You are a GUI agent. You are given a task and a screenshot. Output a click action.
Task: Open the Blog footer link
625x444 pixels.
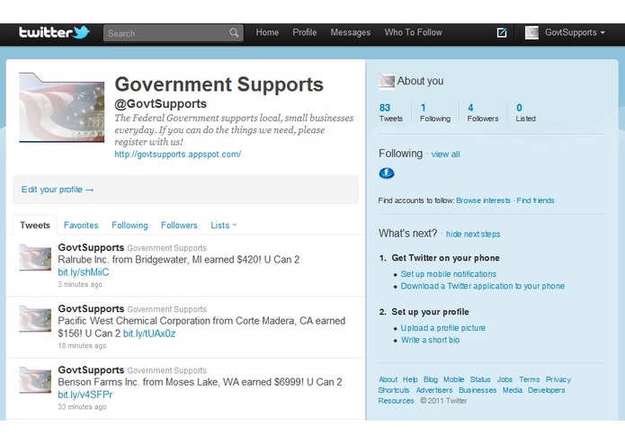(x=431, y=379)
